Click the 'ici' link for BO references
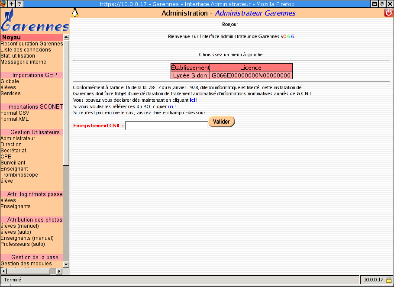The height and width of the screenshot is (287, 394). tap(171, 106)
